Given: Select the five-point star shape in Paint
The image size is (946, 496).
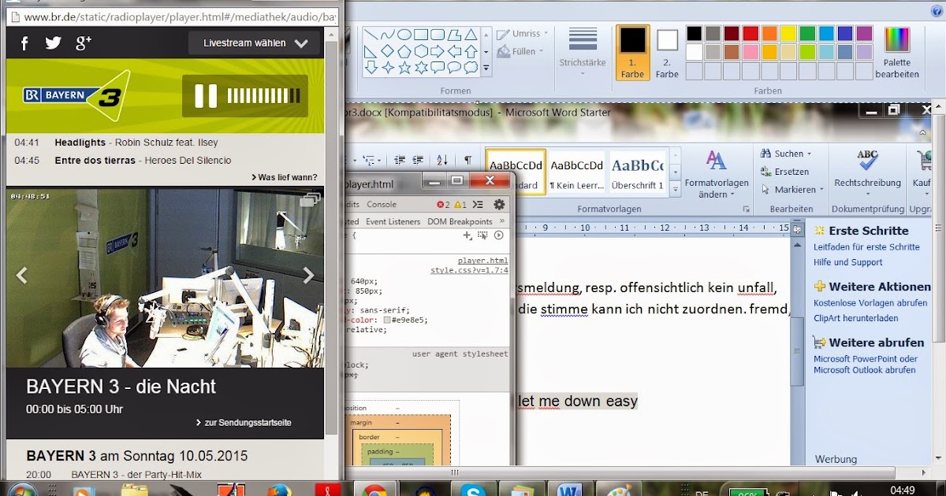Looking at the screenshot, I should point(404,68).
